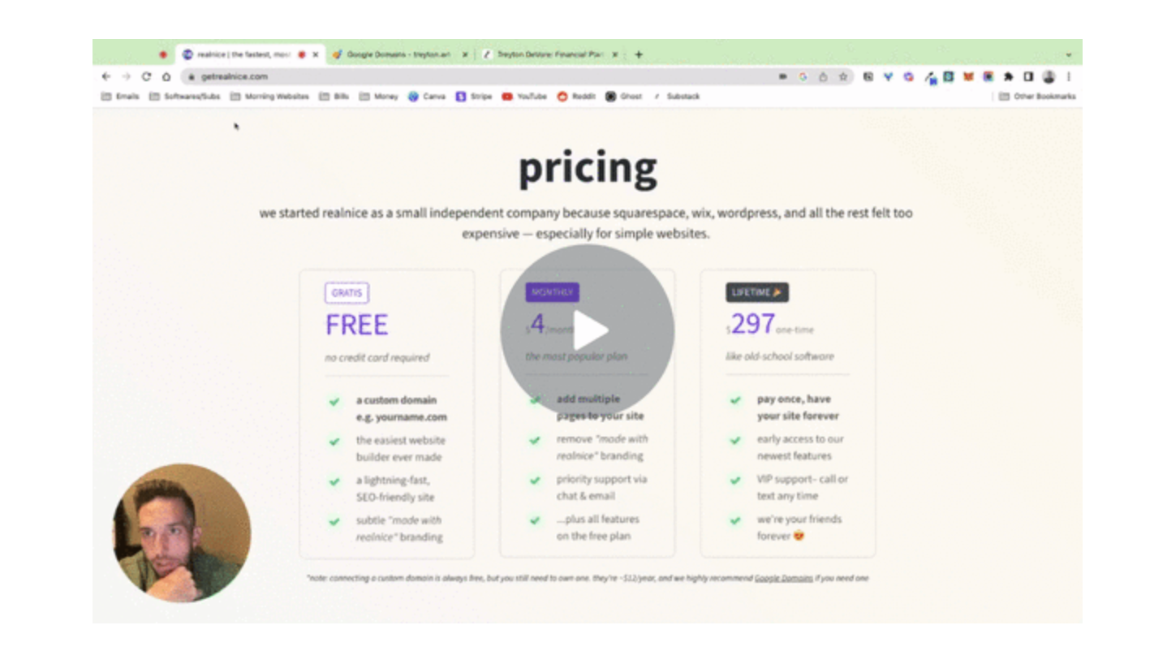Click "pay once, have your site forever" feature

tap(798, 407)
